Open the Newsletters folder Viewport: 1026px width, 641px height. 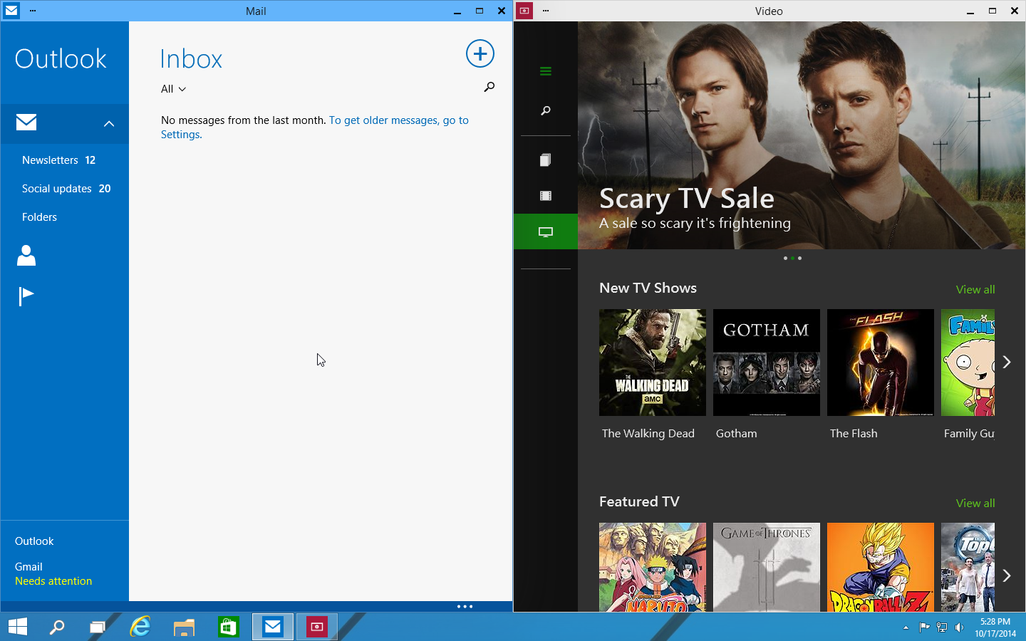[58, 160]
